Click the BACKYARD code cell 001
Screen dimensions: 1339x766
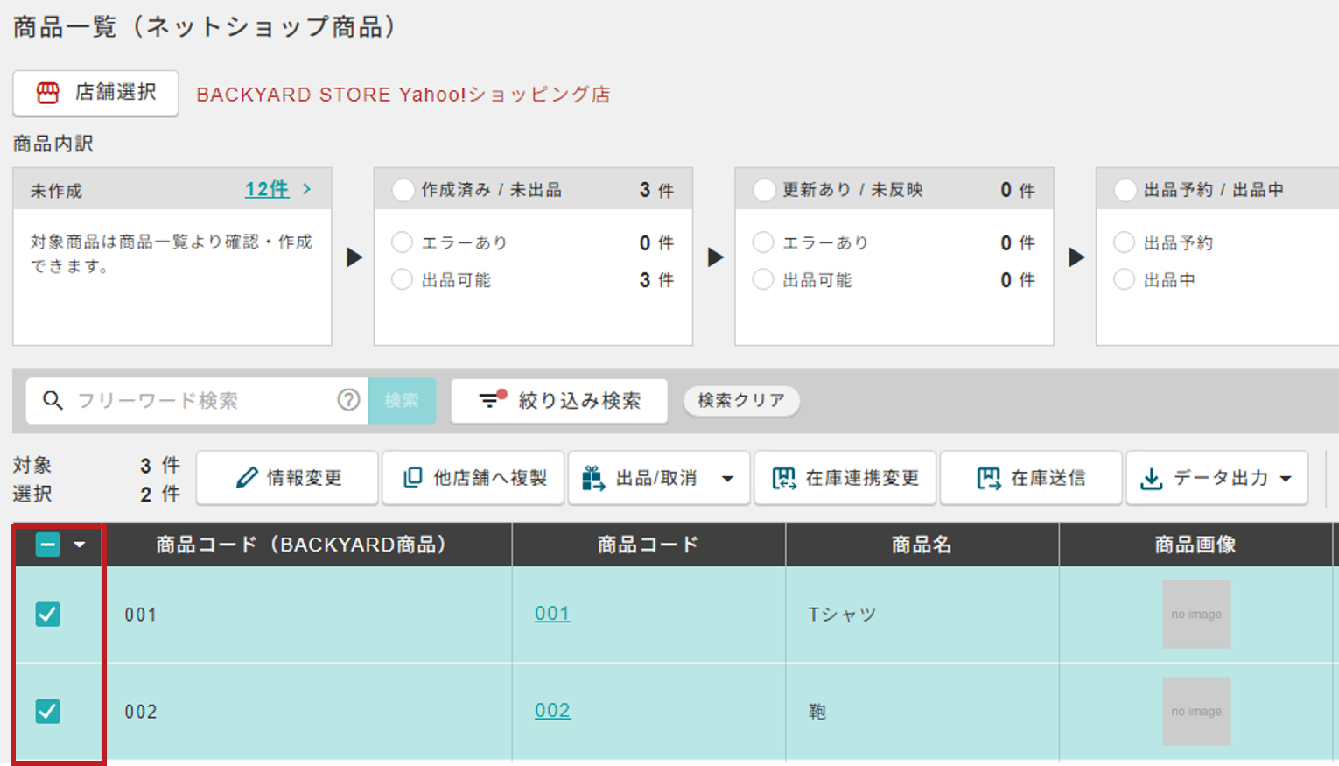point(308,615)
